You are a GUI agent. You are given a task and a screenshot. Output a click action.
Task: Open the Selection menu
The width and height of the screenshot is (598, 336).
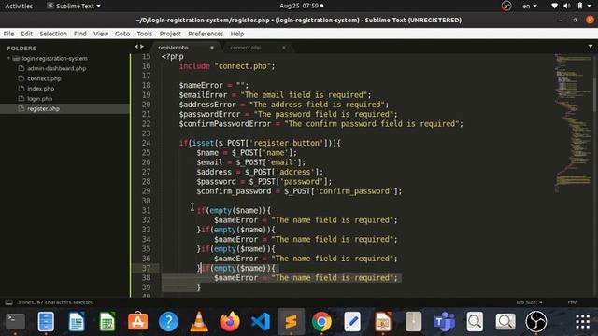[53, 34]
